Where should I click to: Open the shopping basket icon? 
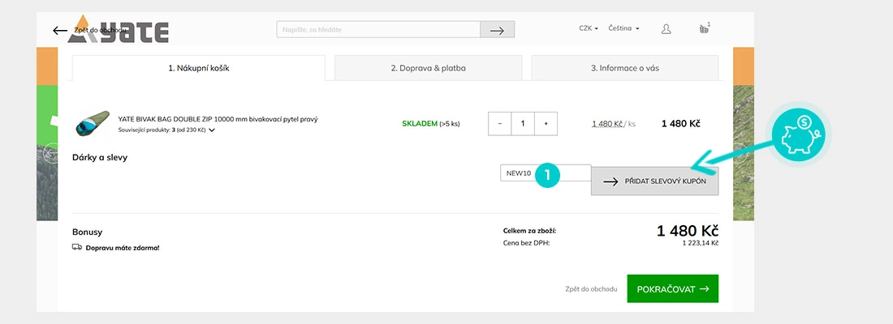click(705, 28)
